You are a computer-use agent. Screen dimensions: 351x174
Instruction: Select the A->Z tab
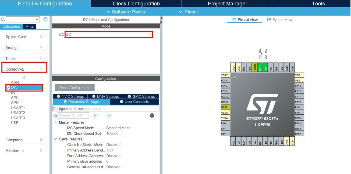point(30,26)
